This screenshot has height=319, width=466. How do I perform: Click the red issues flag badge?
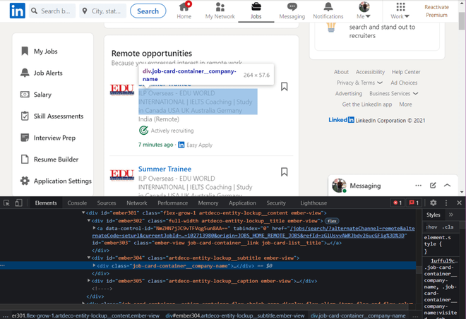point(414,203)
